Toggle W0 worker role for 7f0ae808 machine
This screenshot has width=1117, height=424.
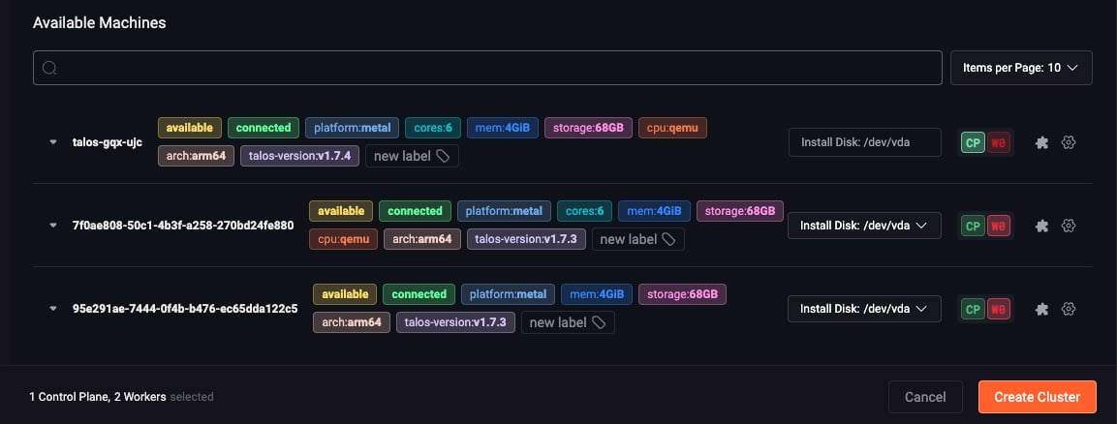[x=999, y=226]
